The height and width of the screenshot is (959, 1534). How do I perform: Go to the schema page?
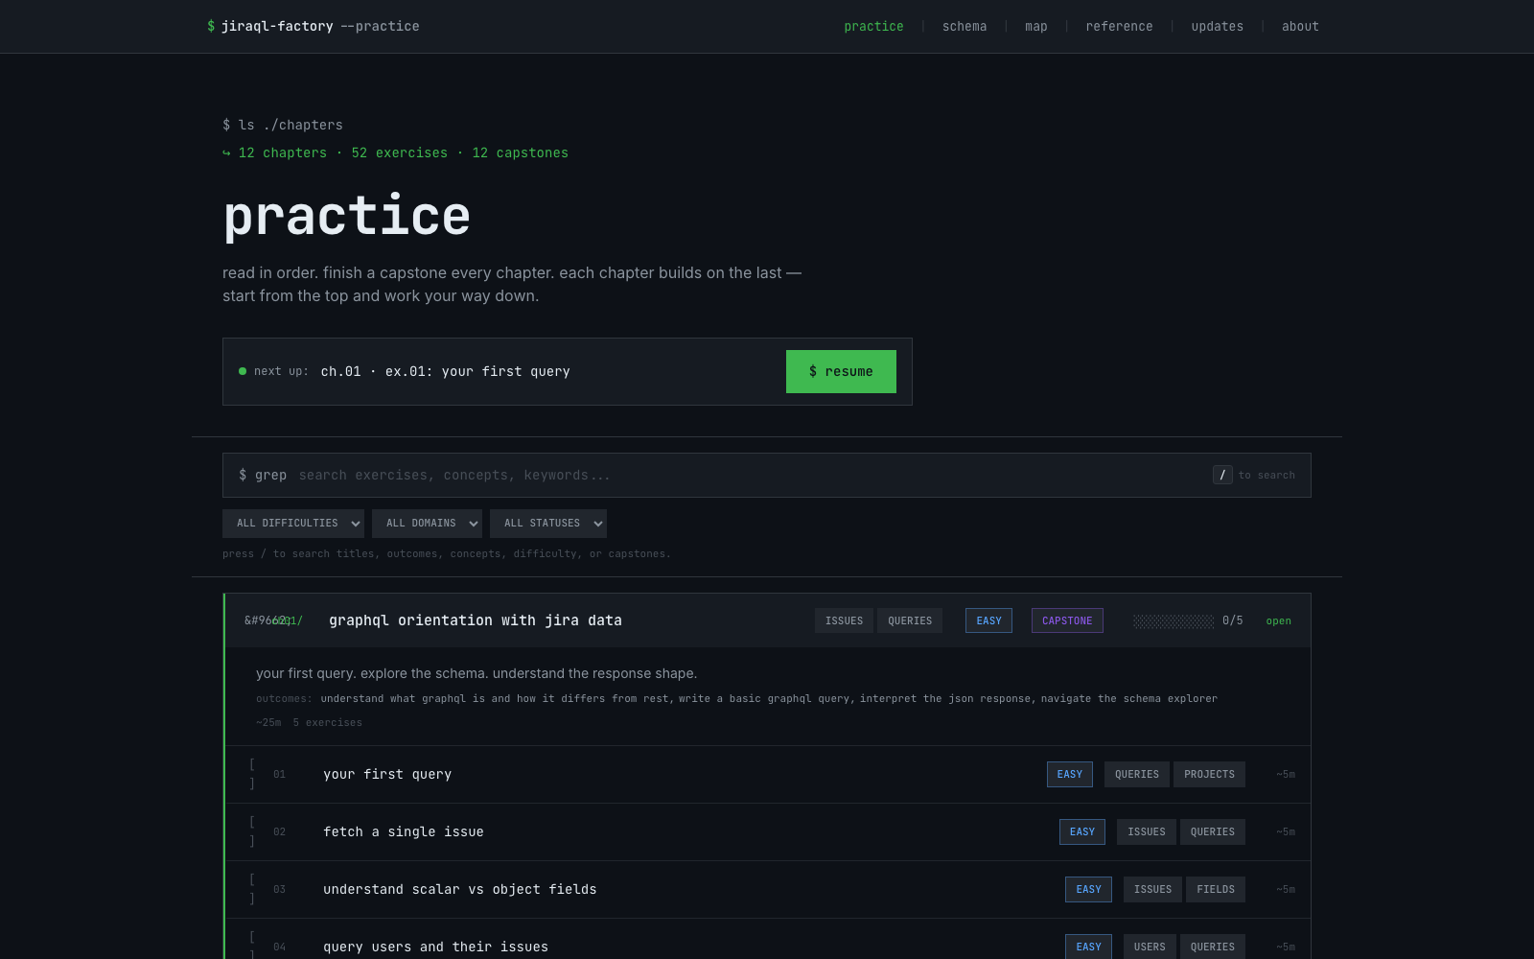965,26
